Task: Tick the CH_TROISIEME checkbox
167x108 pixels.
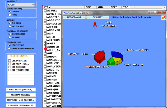Action: (10, 70)
